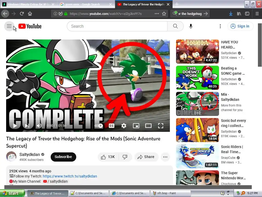Click play icon in player controls
262x197 pixels.
15,126
